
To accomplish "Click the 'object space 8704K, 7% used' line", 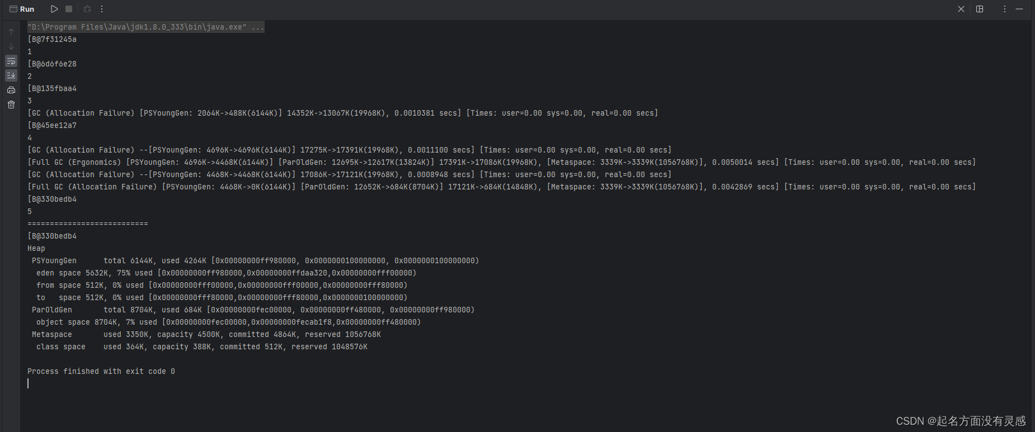I will coord(228,322).
